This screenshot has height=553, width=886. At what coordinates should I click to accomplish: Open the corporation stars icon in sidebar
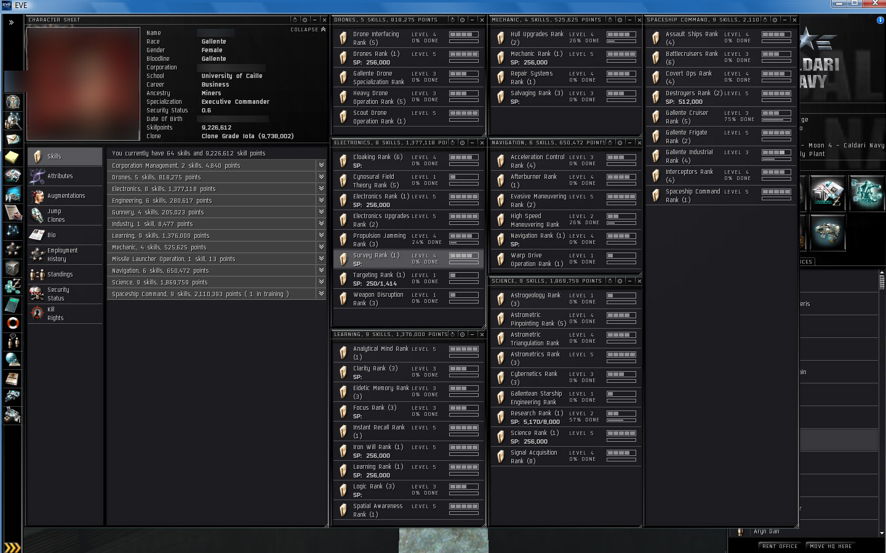pos(13,249)
